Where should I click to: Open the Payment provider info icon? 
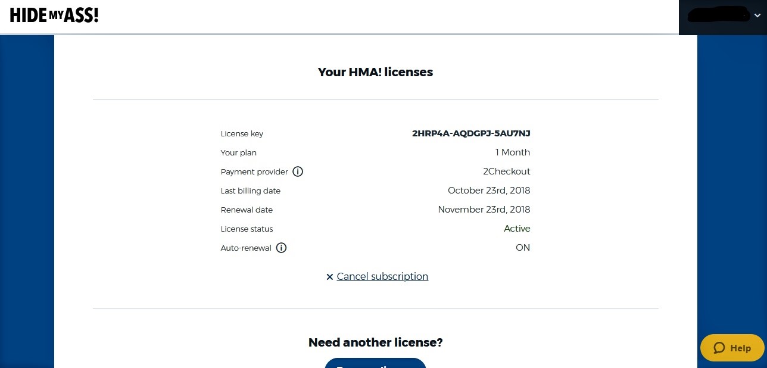coord(298,171)
